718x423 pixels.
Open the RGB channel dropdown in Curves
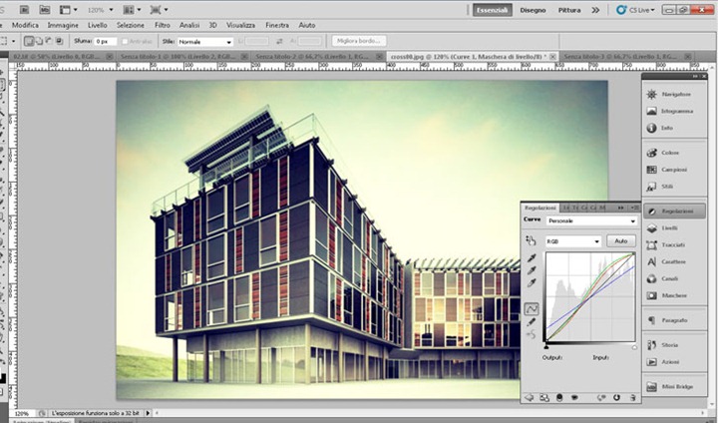coord(573,241)
